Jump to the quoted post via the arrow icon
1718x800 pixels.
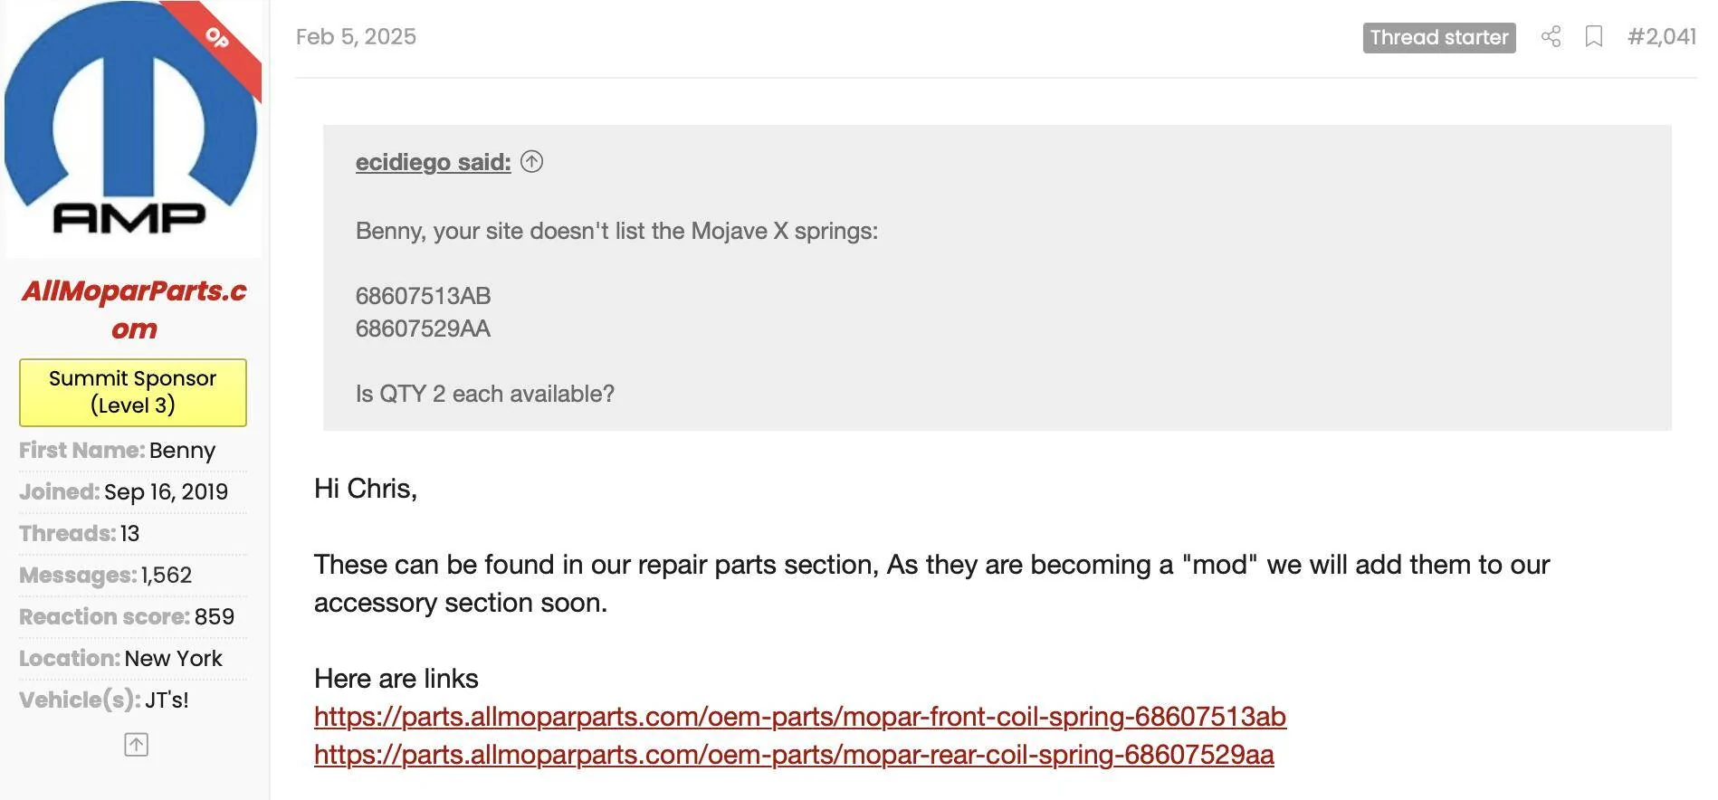[x=532, y=162]
